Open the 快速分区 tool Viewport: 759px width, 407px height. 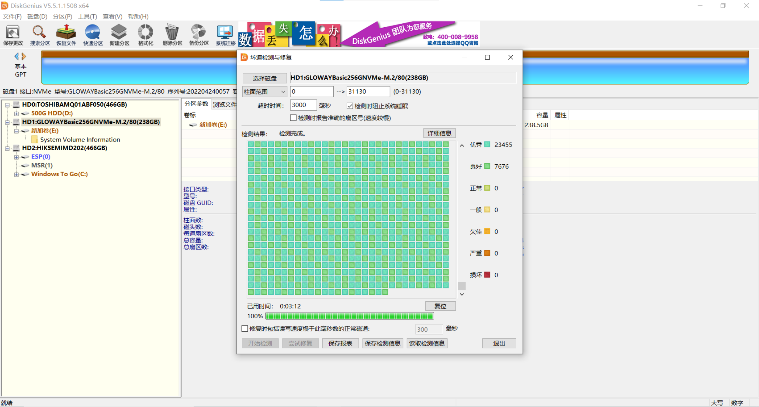coord(92,34)
